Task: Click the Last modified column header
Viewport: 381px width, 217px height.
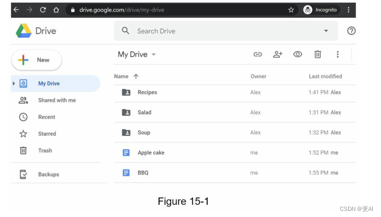Action: [325, 76]
